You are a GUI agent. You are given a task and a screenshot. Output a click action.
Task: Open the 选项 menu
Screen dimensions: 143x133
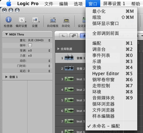point(78,4)
